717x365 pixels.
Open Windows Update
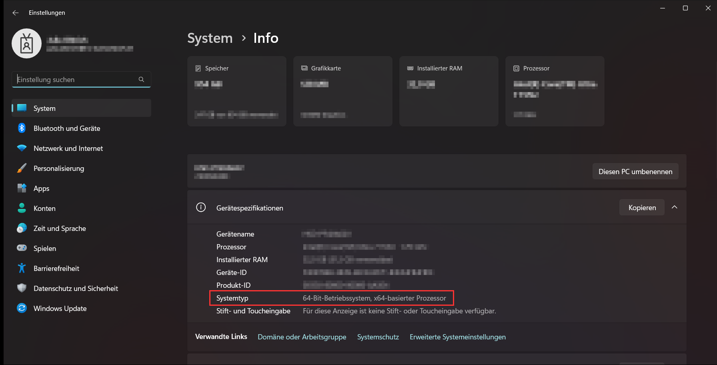(60, 308)
